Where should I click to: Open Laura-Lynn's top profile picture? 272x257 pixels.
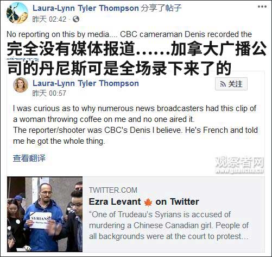click(x=17, y=13)
